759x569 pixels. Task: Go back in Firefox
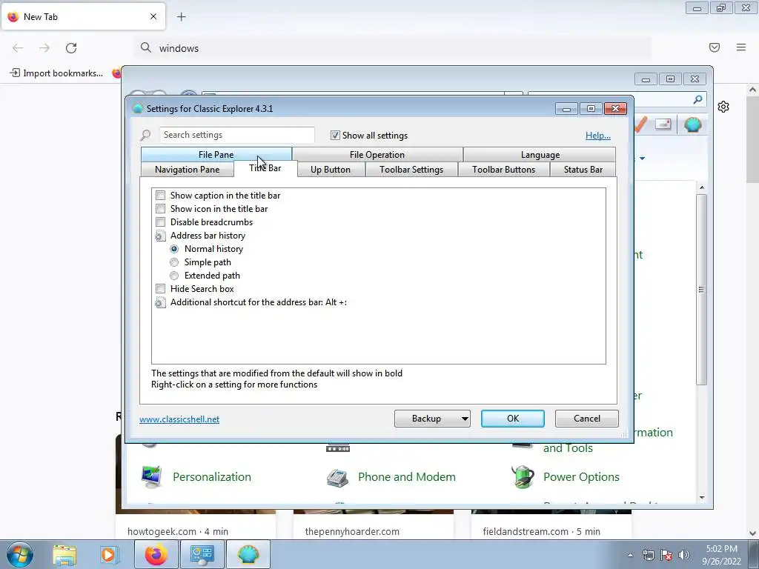tap(18, 48)
